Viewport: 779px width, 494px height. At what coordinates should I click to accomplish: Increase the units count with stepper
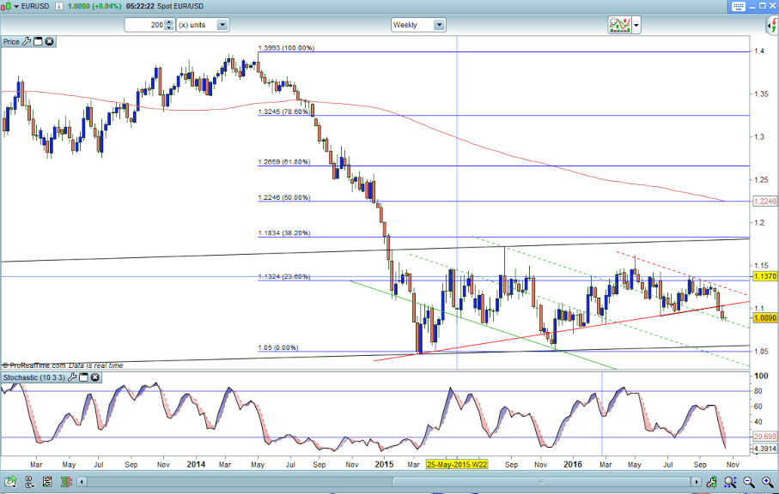point(170,22)
